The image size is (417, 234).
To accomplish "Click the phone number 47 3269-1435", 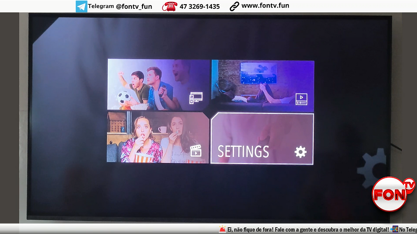I will [200, 7].
